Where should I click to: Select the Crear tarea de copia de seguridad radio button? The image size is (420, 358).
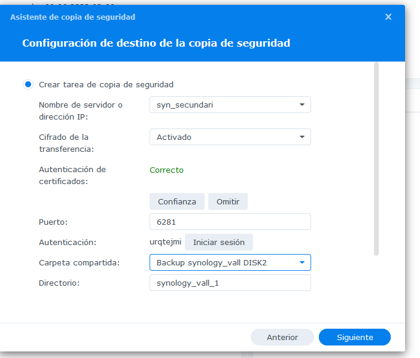tap(28, 85)
